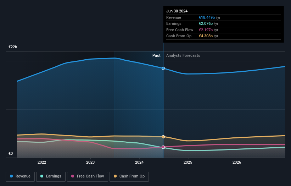Click the Past section label
Viewport: 291px width, 186px height.
coord(156,55)
